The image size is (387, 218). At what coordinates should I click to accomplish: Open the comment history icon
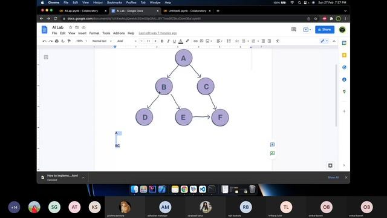tap(294, 30)
